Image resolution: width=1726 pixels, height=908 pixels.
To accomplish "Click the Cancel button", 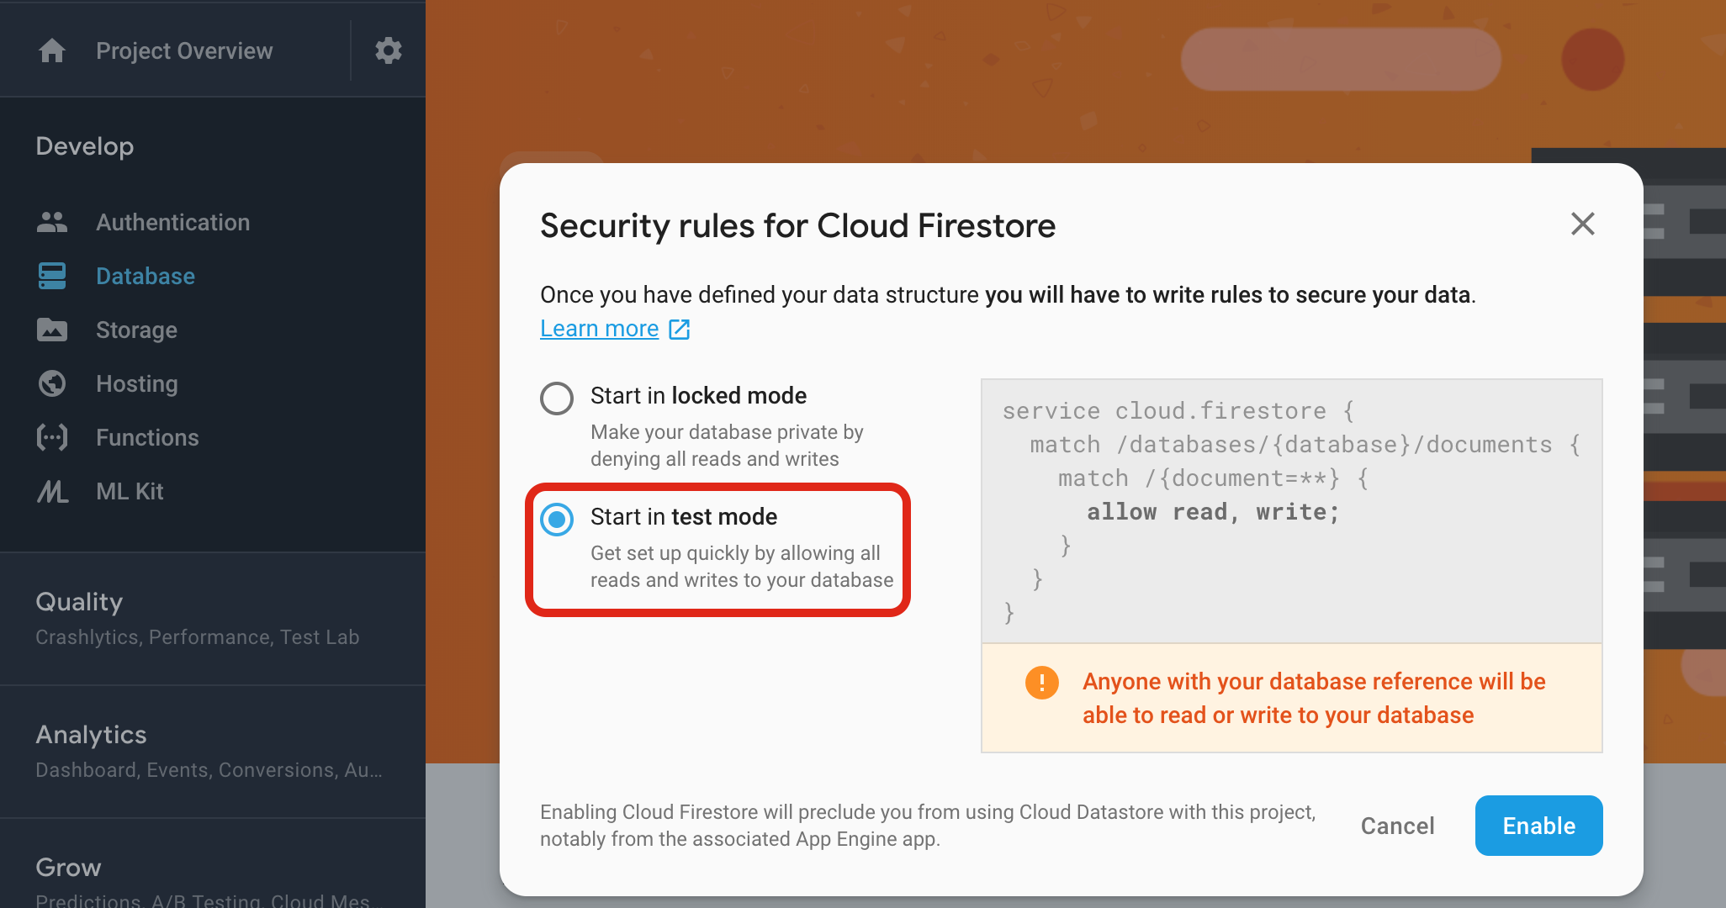I will click(x=1397, y=825).
